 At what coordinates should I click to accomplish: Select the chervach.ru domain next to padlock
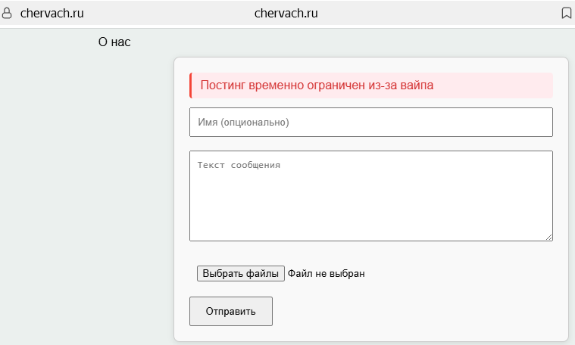52,13
